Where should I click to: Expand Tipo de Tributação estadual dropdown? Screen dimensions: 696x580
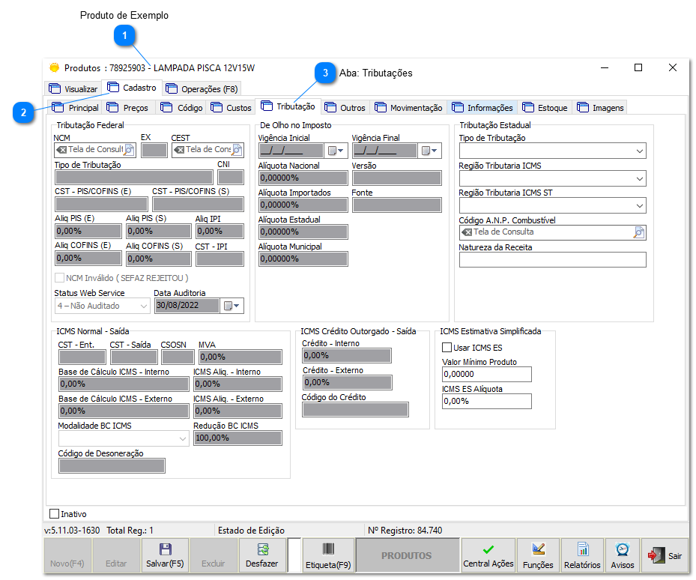[639, 151]
